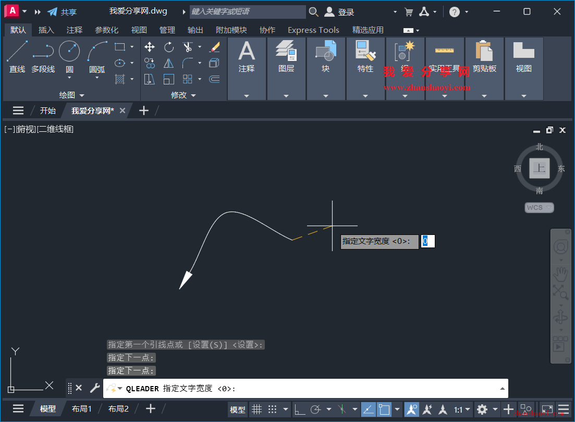
Task: Open the command line customize wrench
Action: coord(94,388)
